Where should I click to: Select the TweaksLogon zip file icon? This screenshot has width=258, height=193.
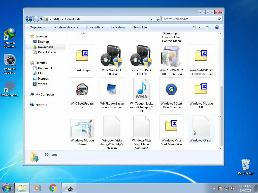(x=82, y=56)
